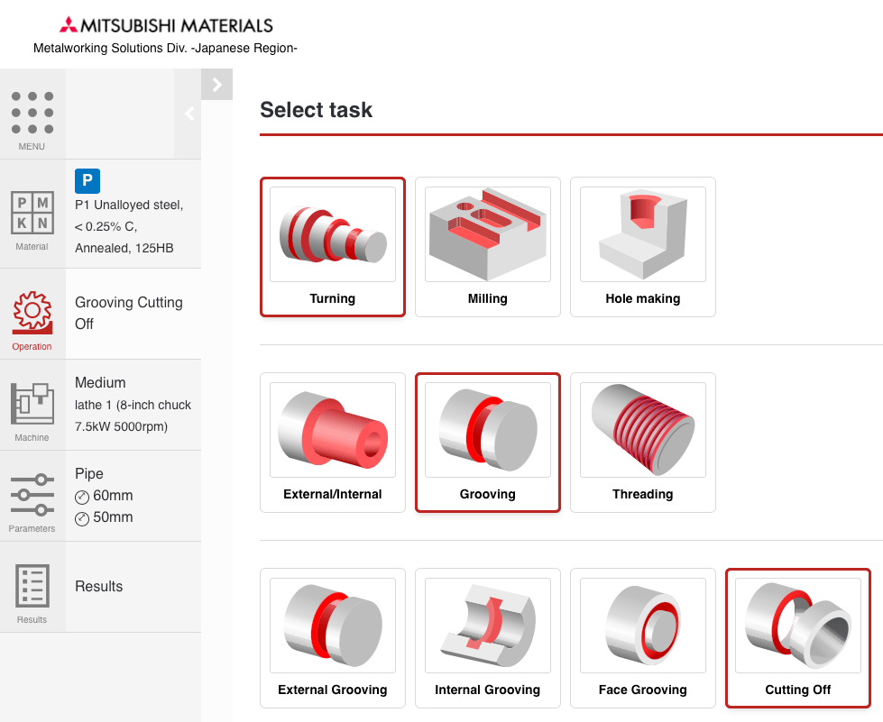Collapse the sidebar with the left chevron
Viewport: 883px width, 722px height.
point(189,114)
